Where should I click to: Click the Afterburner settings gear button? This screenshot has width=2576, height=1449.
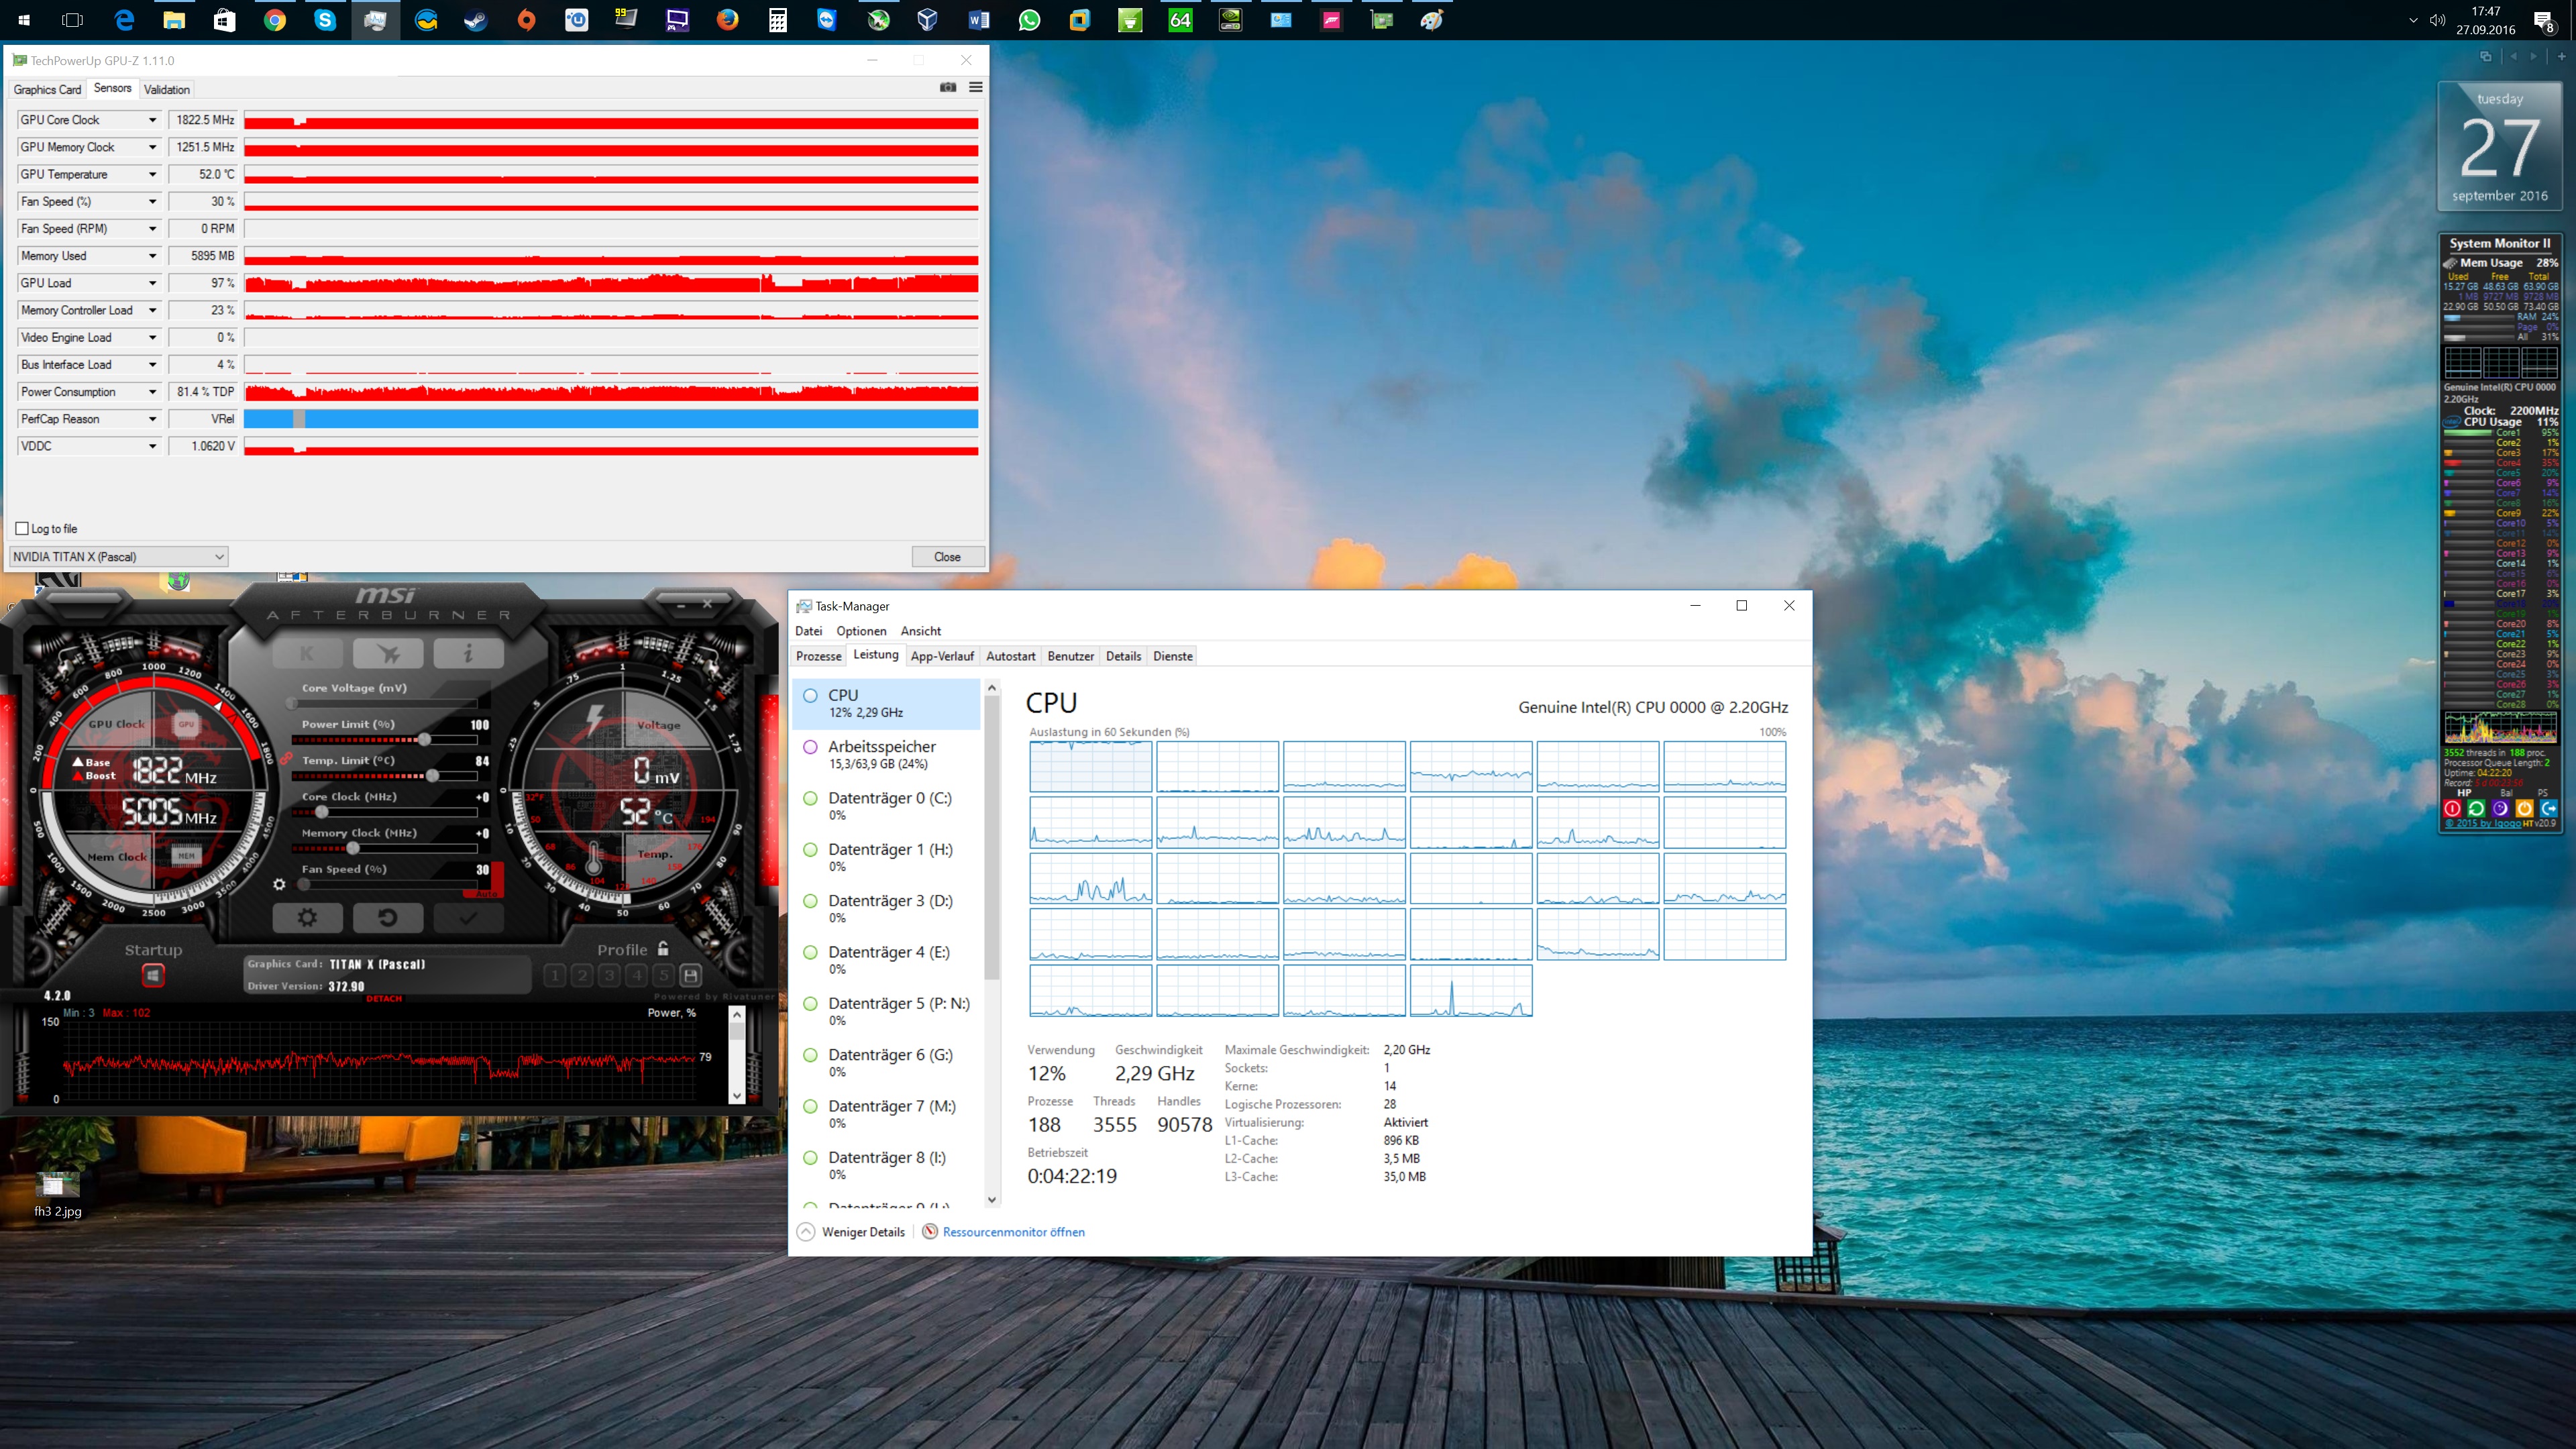(x=307, y=917)
